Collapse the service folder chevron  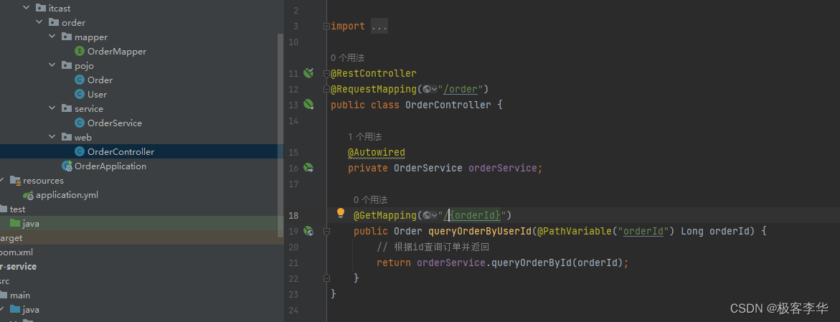[x=52, y=108]
